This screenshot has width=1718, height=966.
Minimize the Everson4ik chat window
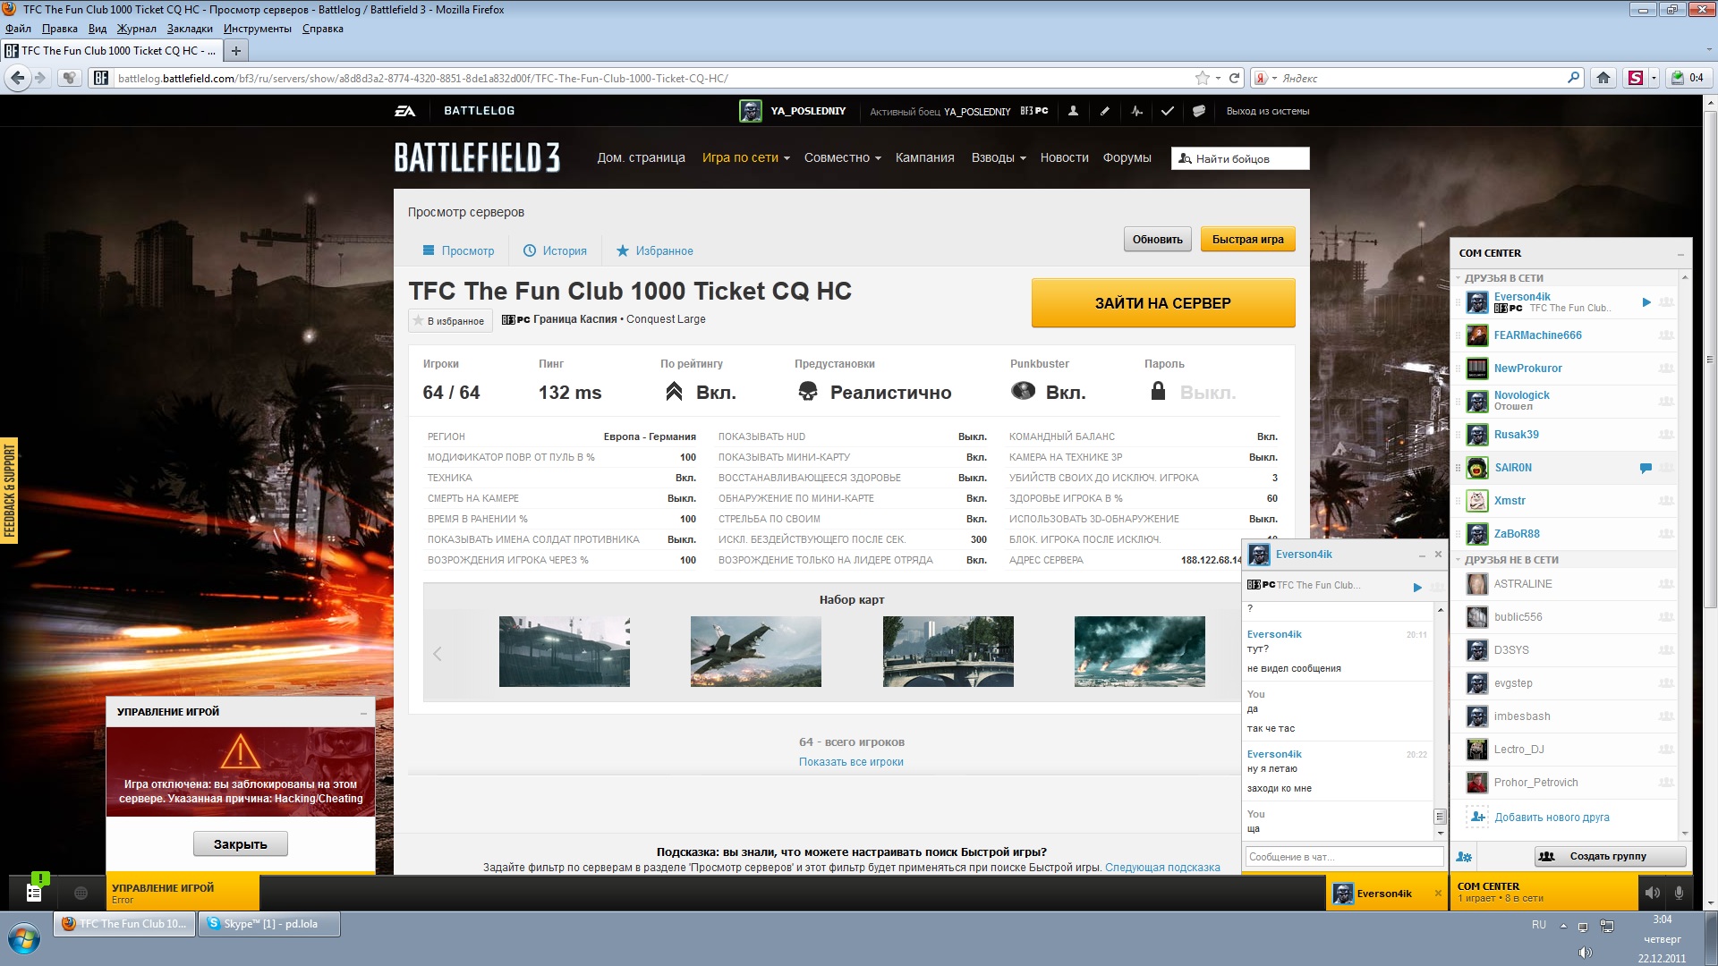(x=1421, y=555)
